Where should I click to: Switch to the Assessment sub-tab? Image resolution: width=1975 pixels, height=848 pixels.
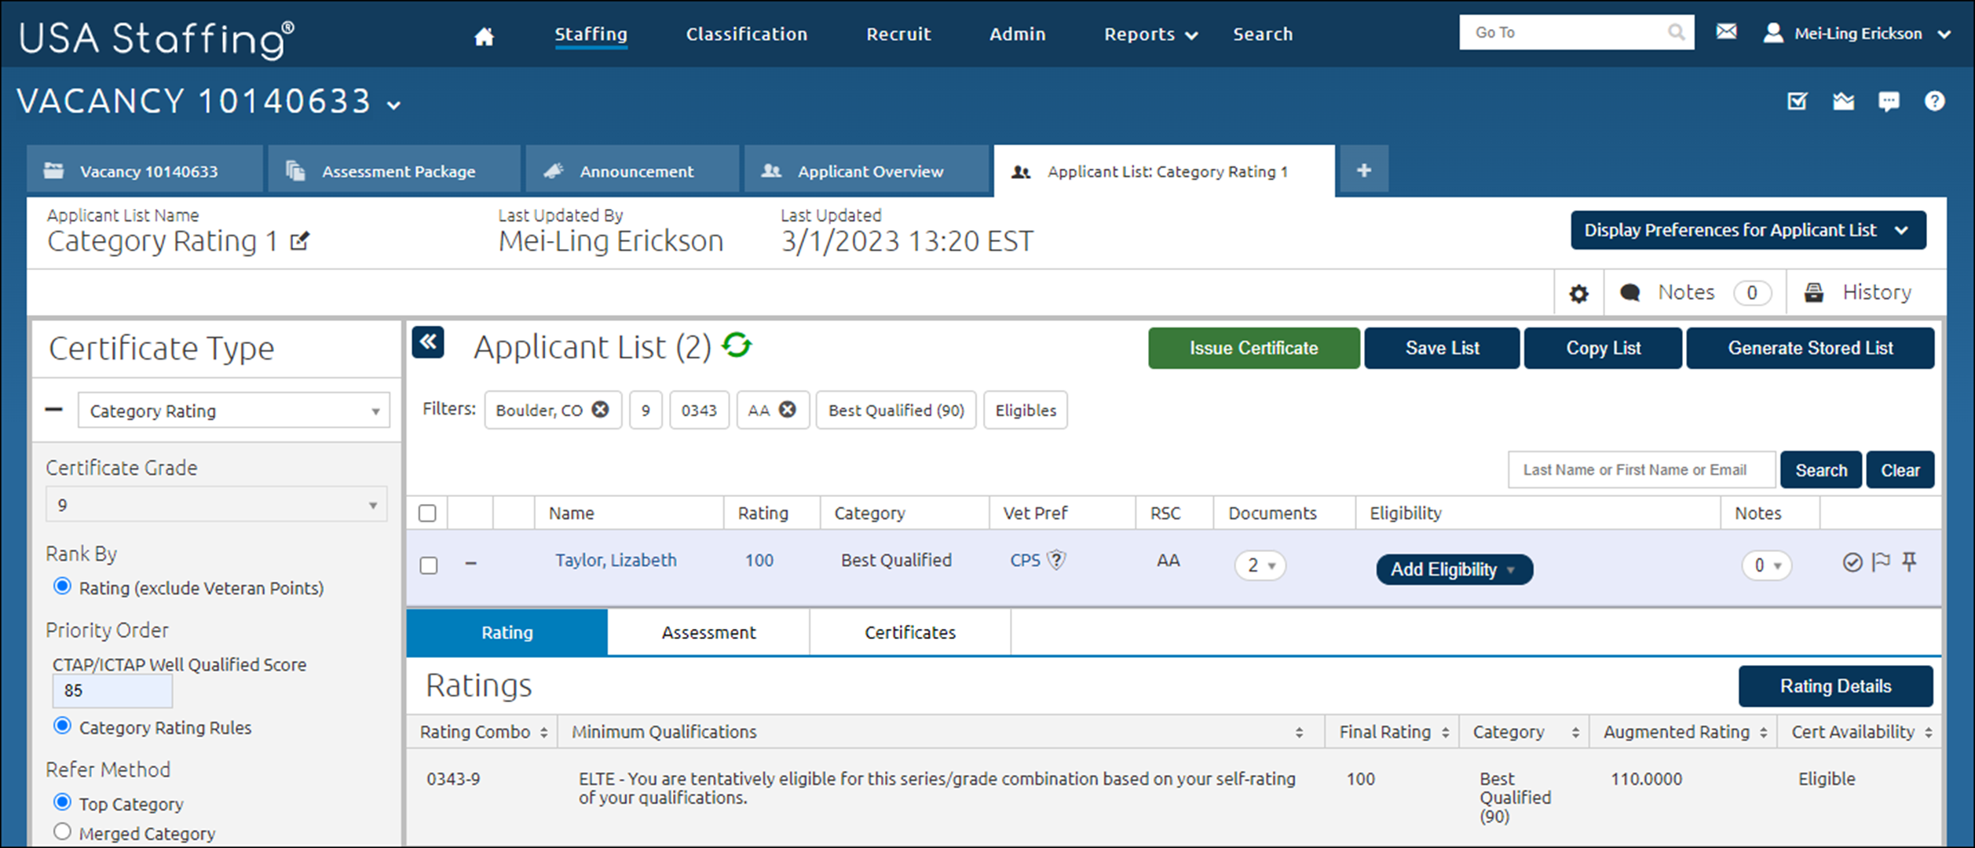pyautogui.click(x=708, y=632)
